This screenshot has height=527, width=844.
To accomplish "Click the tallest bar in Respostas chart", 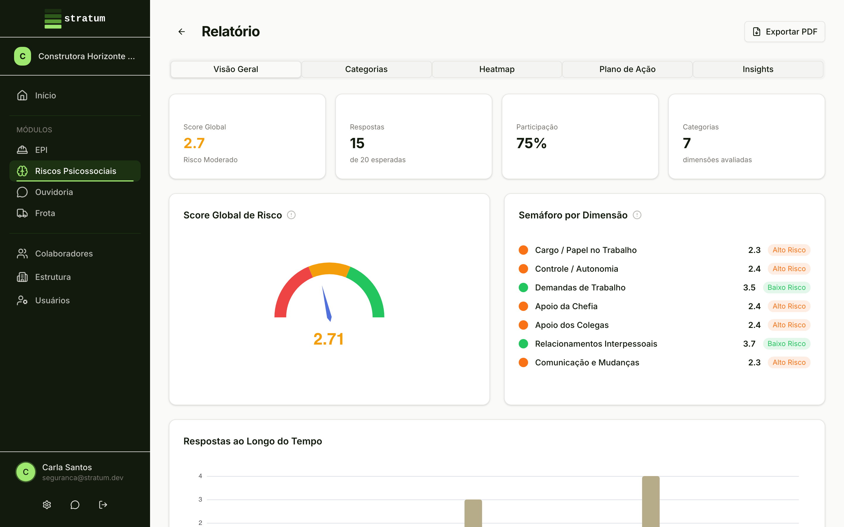I will point(651,502).
